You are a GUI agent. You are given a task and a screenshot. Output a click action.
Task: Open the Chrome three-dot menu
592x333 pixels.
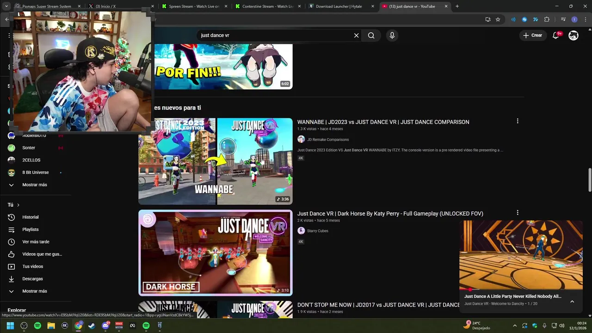coord(585,19)
